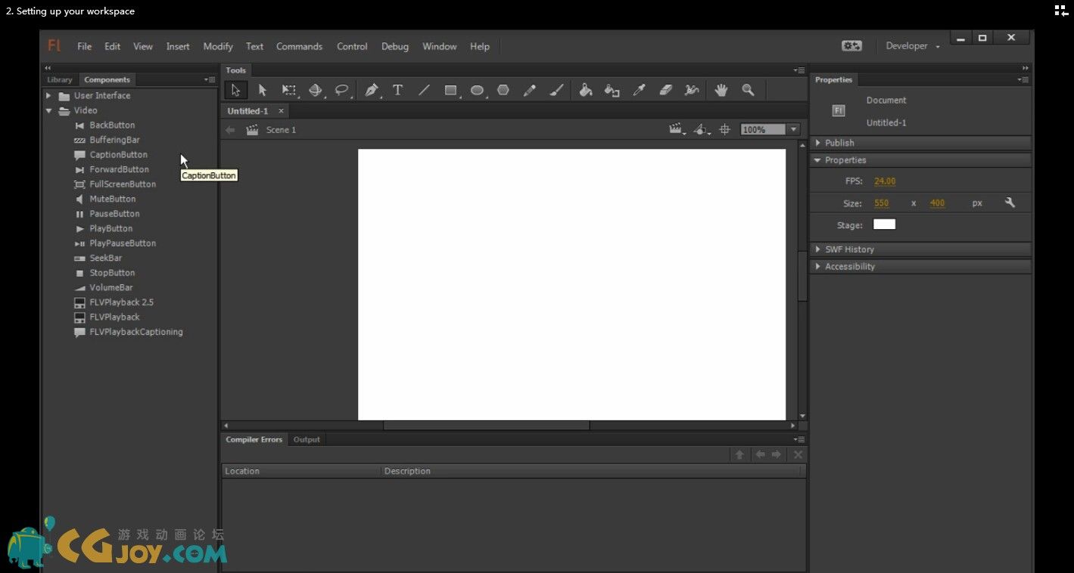Open the Components panel options menu
Viewport: 1074px width, 573px height.
point(210,79)
